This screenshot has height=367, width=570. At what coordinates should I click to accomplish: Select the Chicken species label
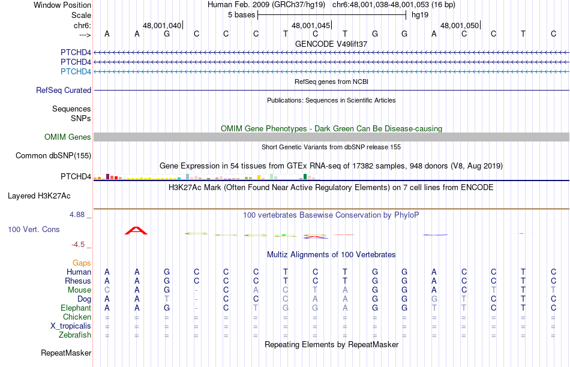[x=77, y=317]
